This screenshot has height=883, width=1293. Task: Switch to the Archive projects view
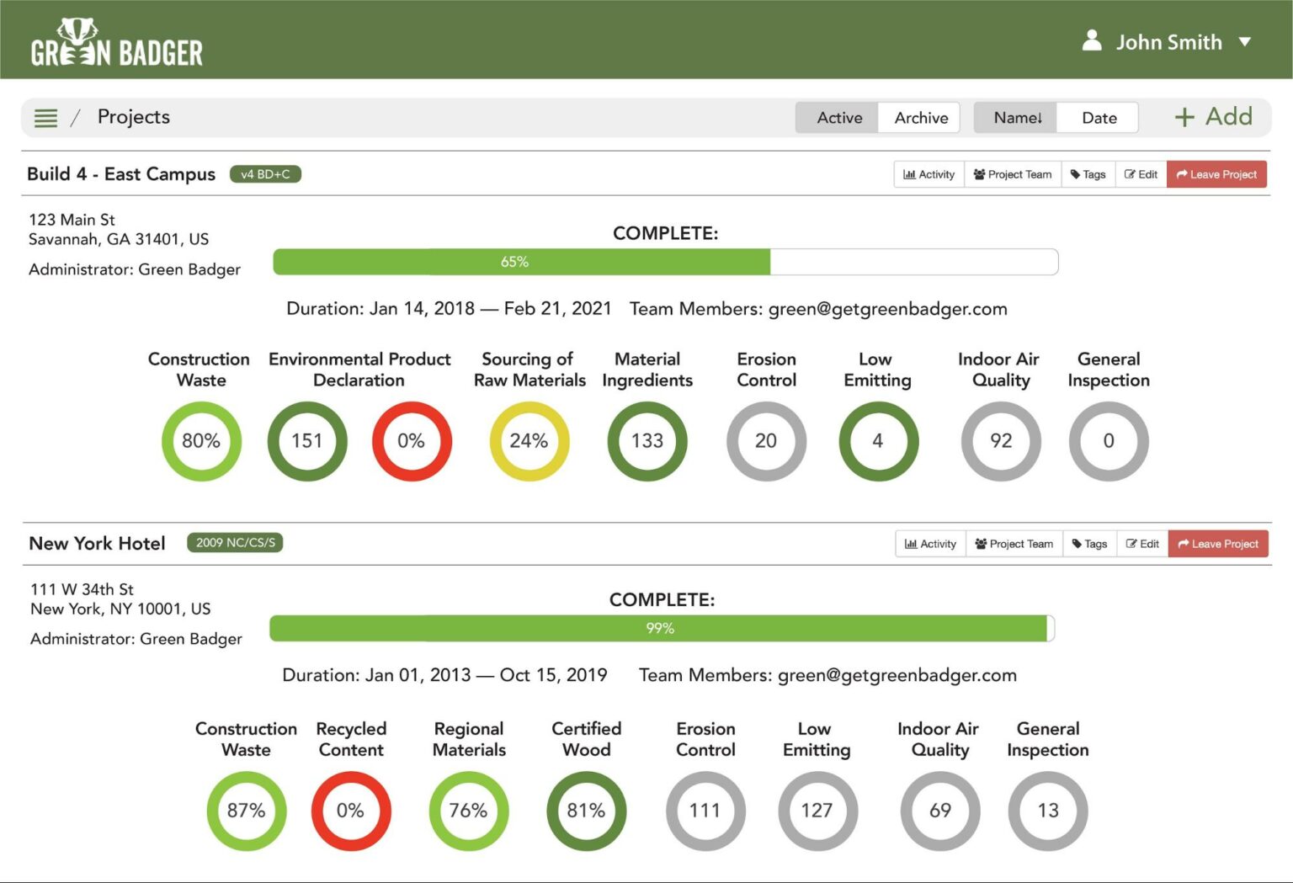(x=919, y=117)
